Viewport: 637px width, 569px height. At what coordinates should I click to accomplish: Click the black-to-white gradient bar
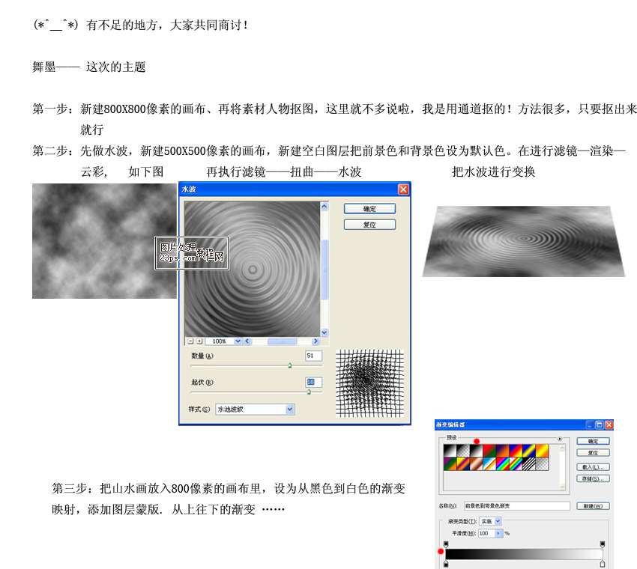coord(524,554)
